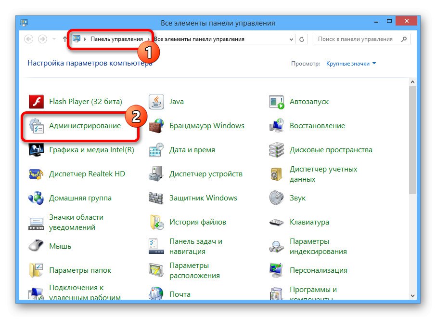436x319 pixels.
Task: Open the Персонализация link
Action: click(x=319, y=270)
